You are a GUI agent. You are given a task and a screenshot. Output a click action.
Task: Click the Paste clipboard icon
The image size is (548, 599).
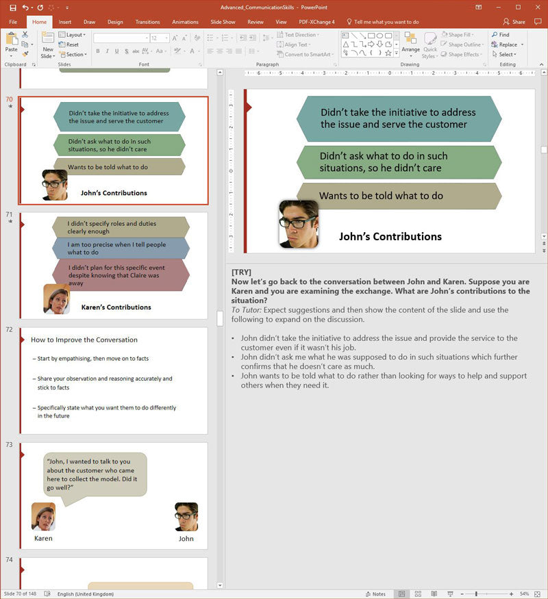click(x=12, y=39)
